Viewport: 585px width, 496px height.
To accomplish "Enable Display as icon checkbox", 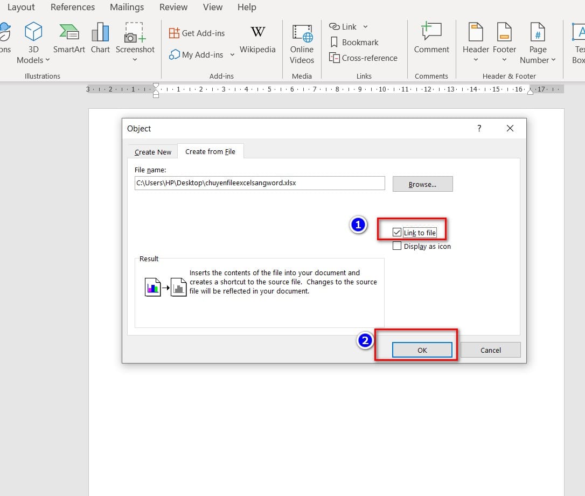I will [397, 246].
